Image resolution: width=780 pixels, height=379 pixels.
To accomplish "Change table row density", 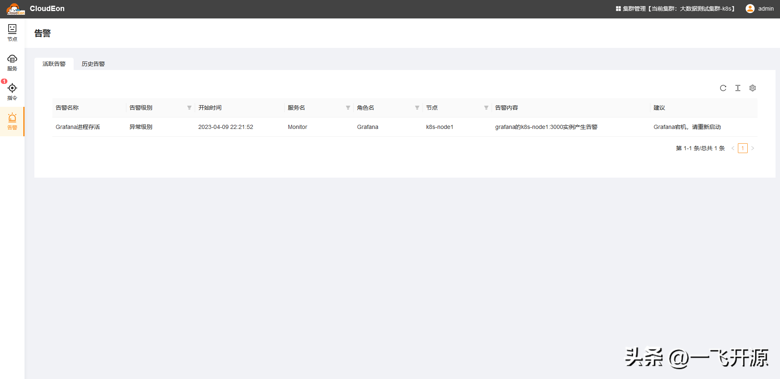I will tap(738, 88).
